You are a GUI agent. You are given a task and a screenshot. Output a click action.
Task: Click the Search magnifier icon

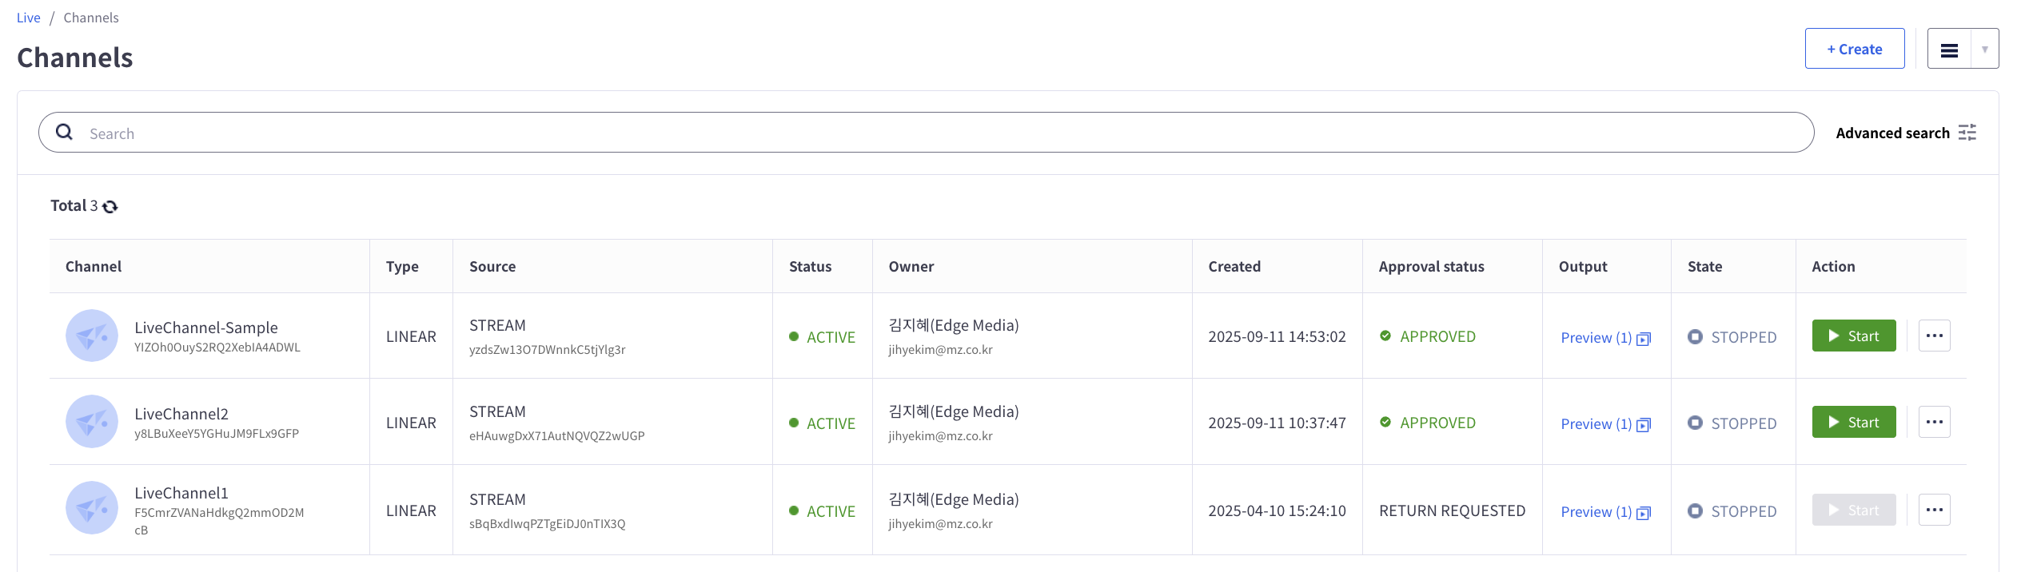coord(65,133)
